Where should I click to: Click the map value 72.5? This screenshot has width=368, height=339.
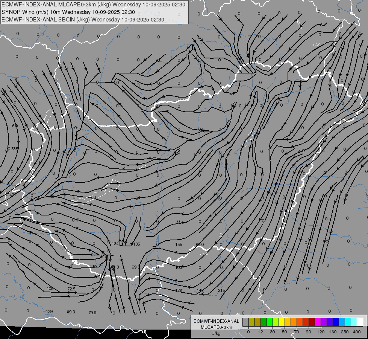[x=71, y=289]
